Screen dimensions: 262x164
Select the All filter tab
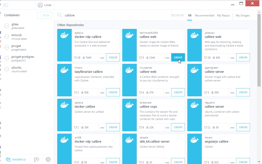tap(189, 15)
